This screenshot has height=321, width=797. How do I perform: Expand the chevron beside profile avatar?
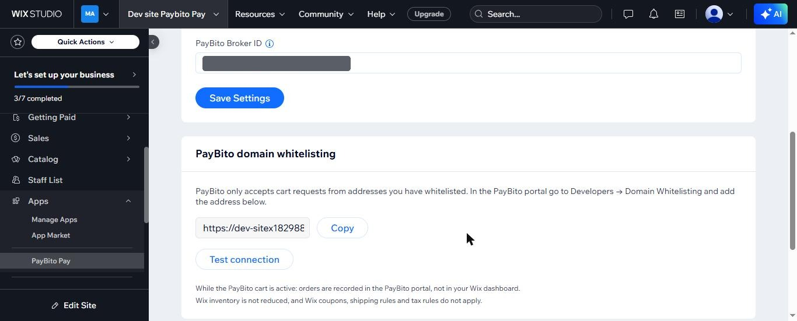tap(730, 14)
